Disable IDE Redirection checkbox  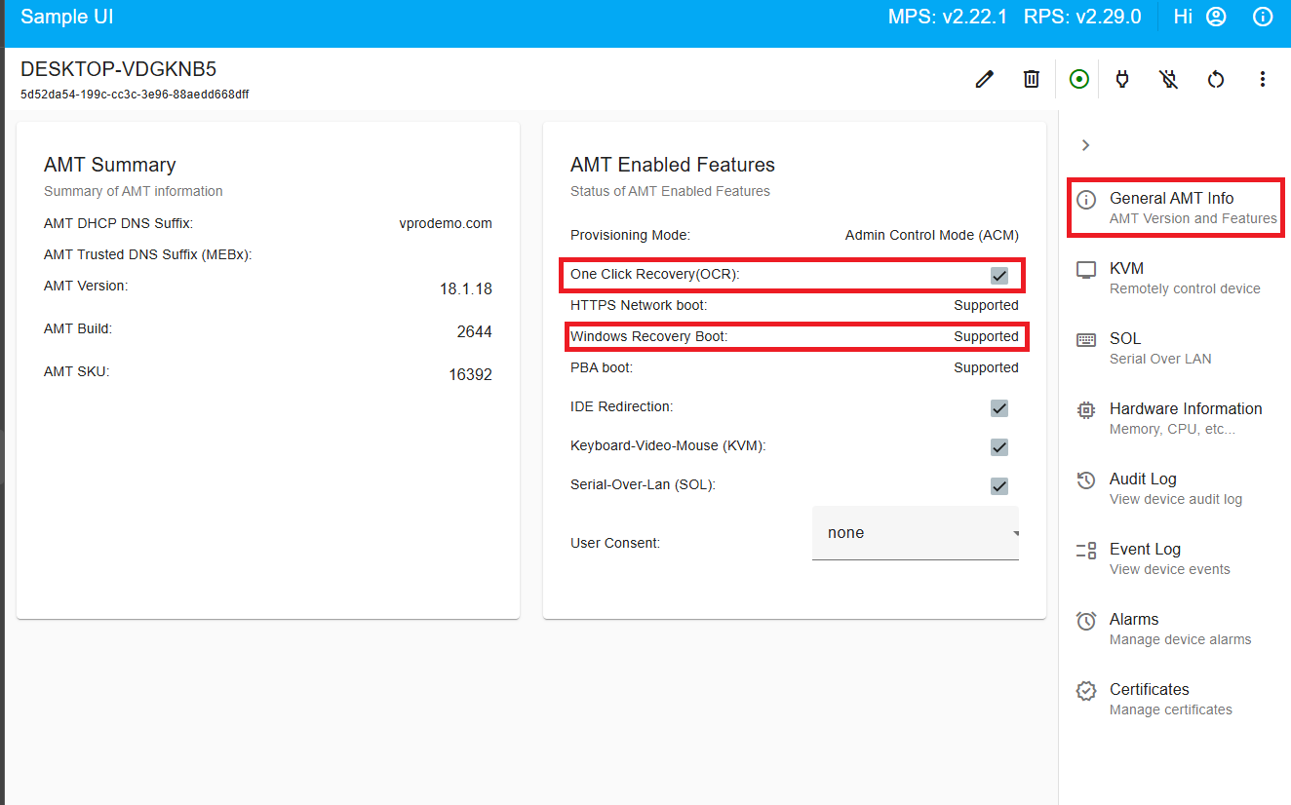(x=998, y=408)
